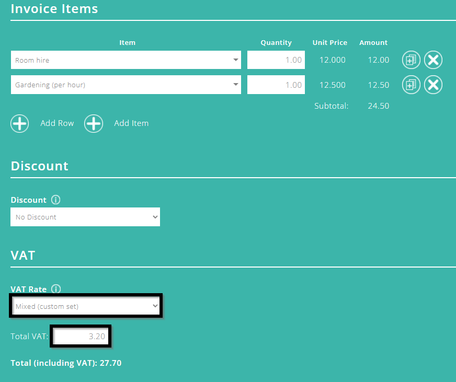
Task: Open the VAT Rate info tooltip
Action: [x=55, y=289]
